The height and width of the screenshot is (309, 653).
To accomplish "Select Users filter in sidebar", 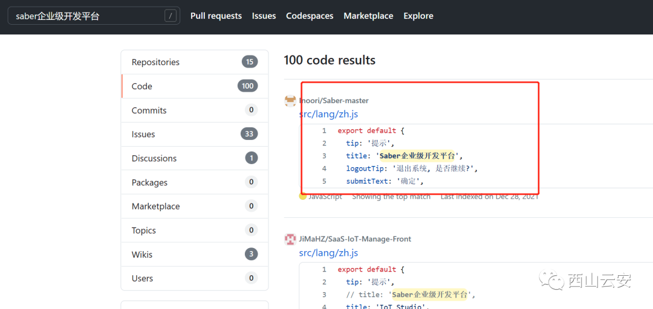I will [x=195, y=278].
